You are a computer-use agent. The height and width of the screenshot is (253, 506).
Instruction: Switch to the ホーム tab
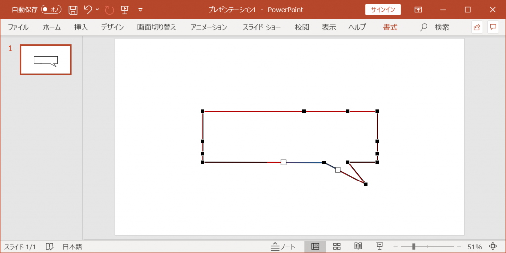click(x=52, y=27)
